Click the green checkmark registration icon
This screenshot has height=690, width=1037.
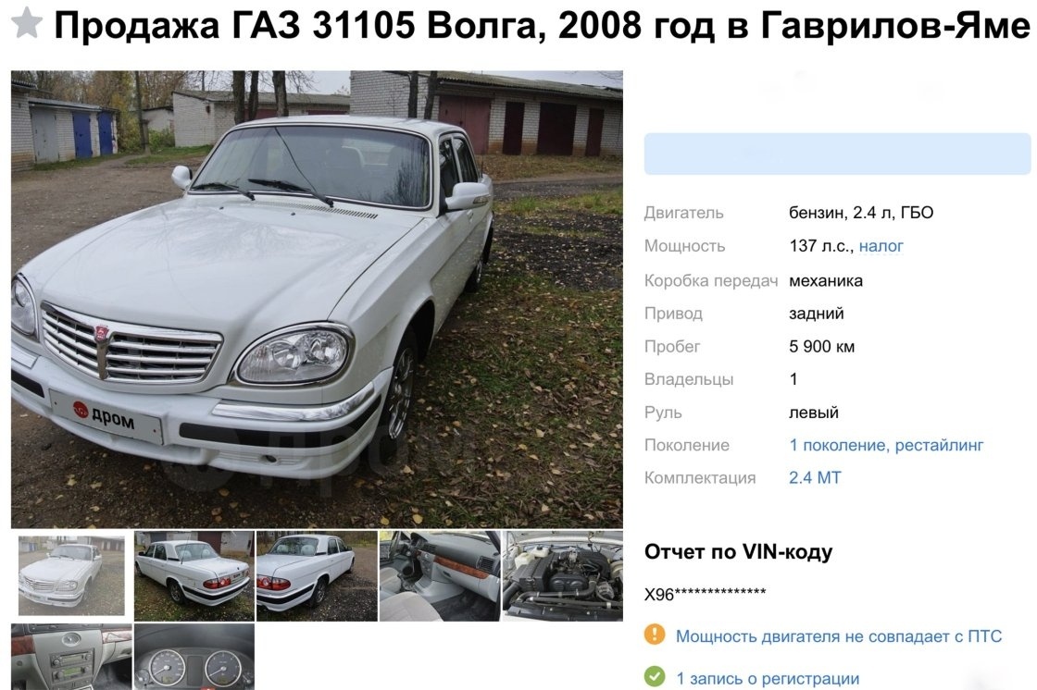[x=654, y=677]
